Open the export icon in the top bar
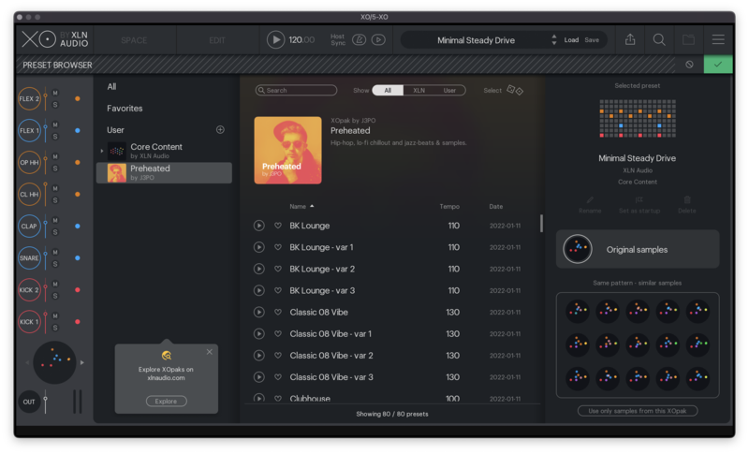This screenshot has width=749, height=454. coord(630,39)
